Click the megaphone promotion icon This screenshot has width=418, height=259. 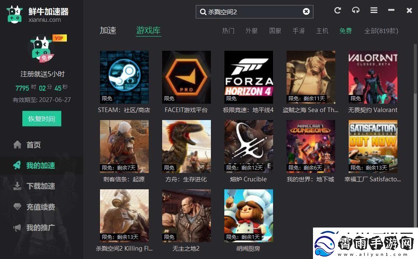17,228
